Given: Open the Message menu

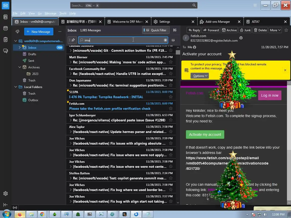Looking at the screenshot, I should tap(51, 13).
